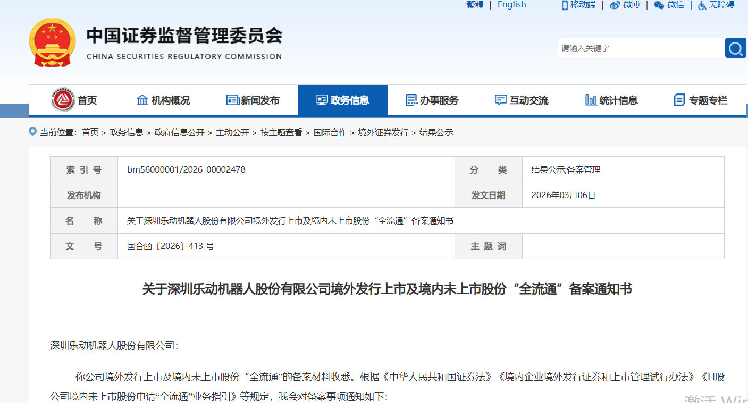
Task: Select the 政务信息 navigation tab
Action: click(342, 100)
